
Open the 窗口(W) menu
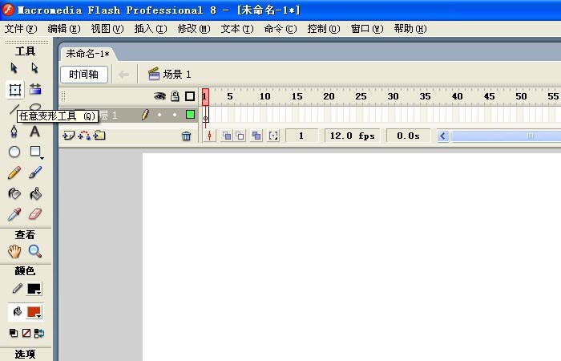tap(367, 29)
